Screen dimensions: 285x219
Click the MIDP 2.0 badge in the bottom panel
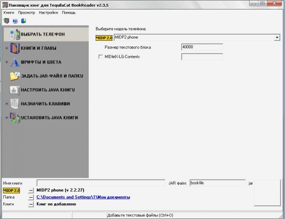tap(11, 191)
